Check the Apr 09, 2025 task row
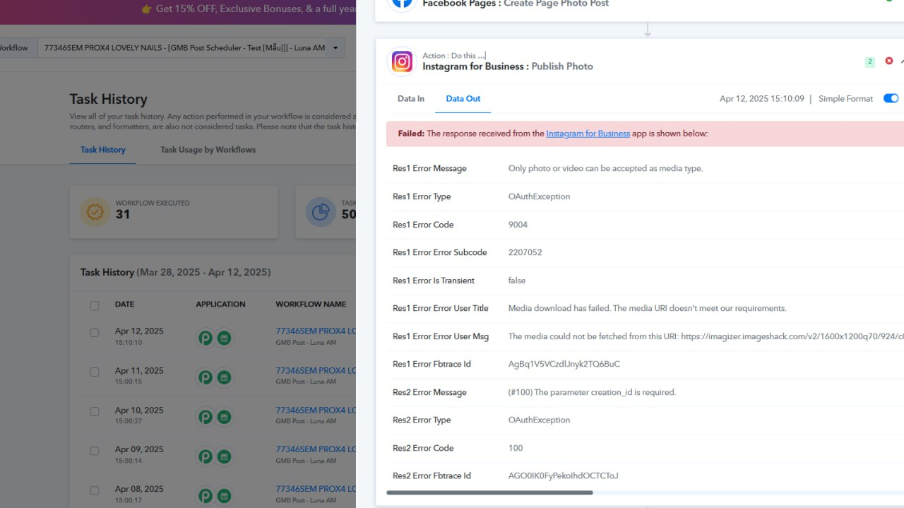The height and width of the screenshot is (508, 904). [95, 451]
